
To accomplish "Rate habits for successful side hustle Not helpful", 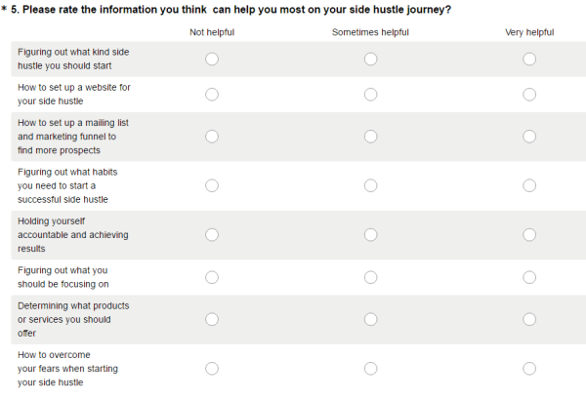I will pyautogui.click(x=212, y=185).
